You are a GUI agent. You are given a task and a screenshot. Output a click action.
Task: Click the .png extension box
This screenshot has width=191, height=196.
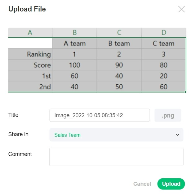[x=168, y=116]
